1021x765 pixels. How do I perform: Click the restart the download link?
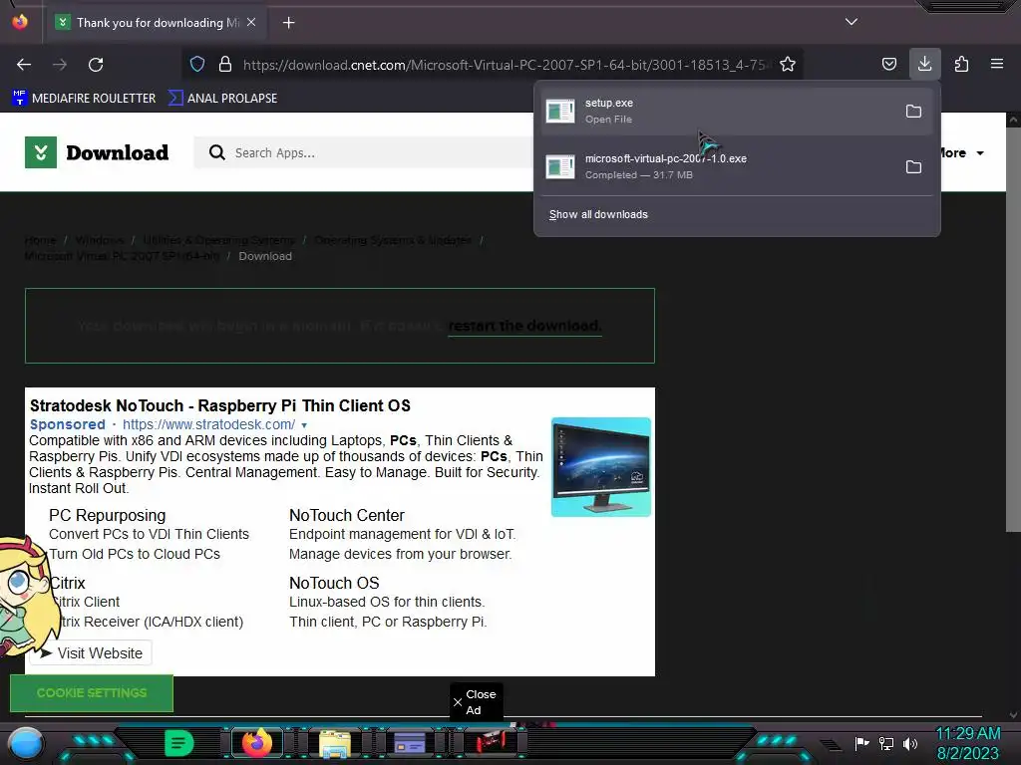pyautogui.click(x=524, y=326)
